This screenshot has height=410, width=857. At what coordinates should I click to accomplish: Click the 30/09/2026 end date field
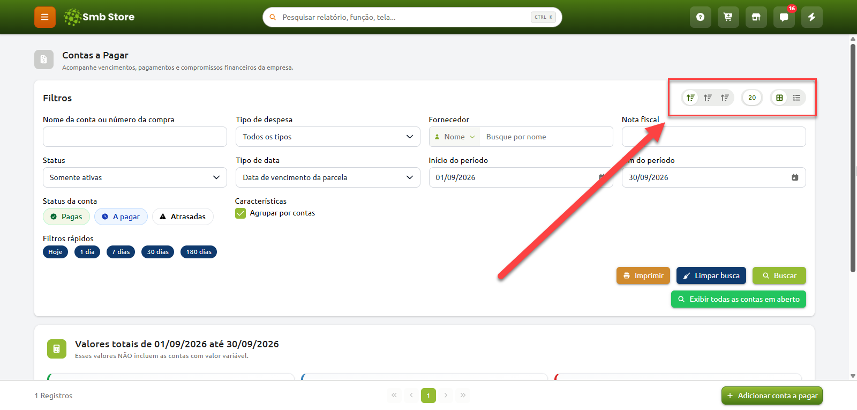click(x=713, y=177)
